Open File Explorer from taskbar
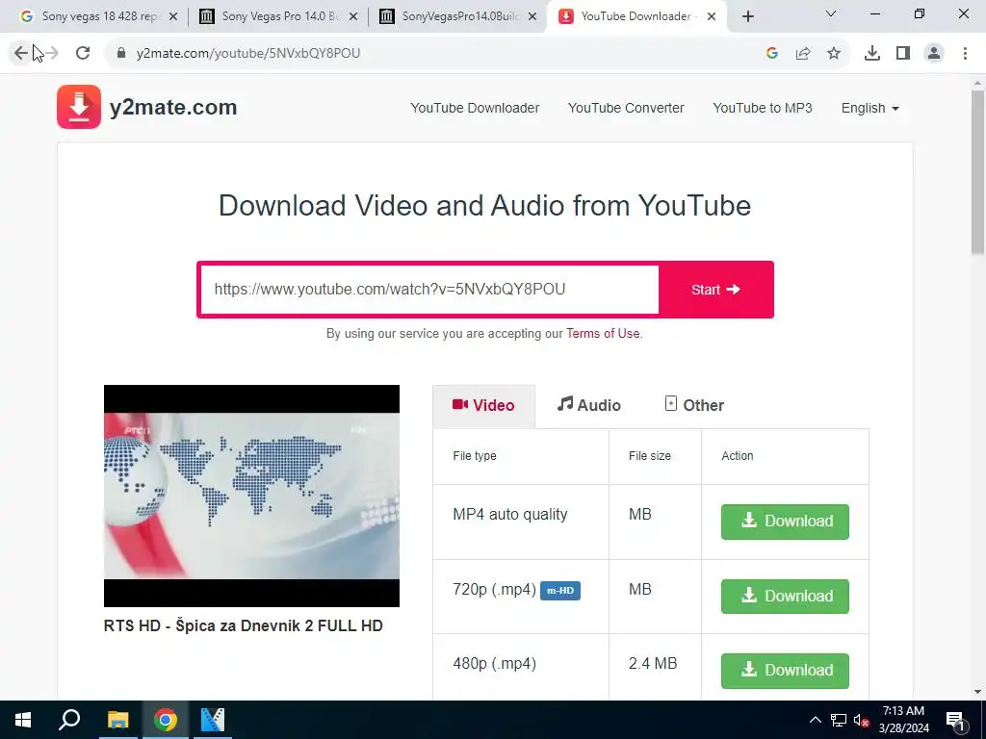Image resolution: width=986 pixels, height=739 pixels. 117,720
